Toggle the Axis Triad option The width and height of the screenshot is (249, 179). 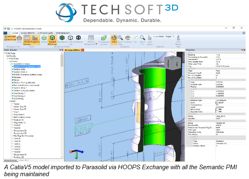pos(10,37)
